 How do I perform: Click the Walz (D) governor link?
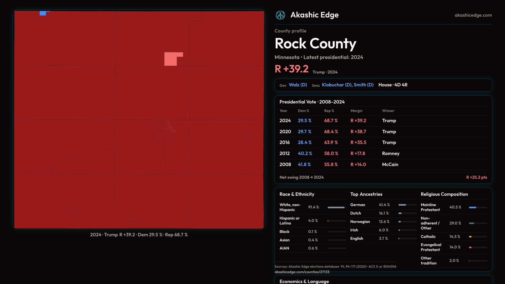298,85
